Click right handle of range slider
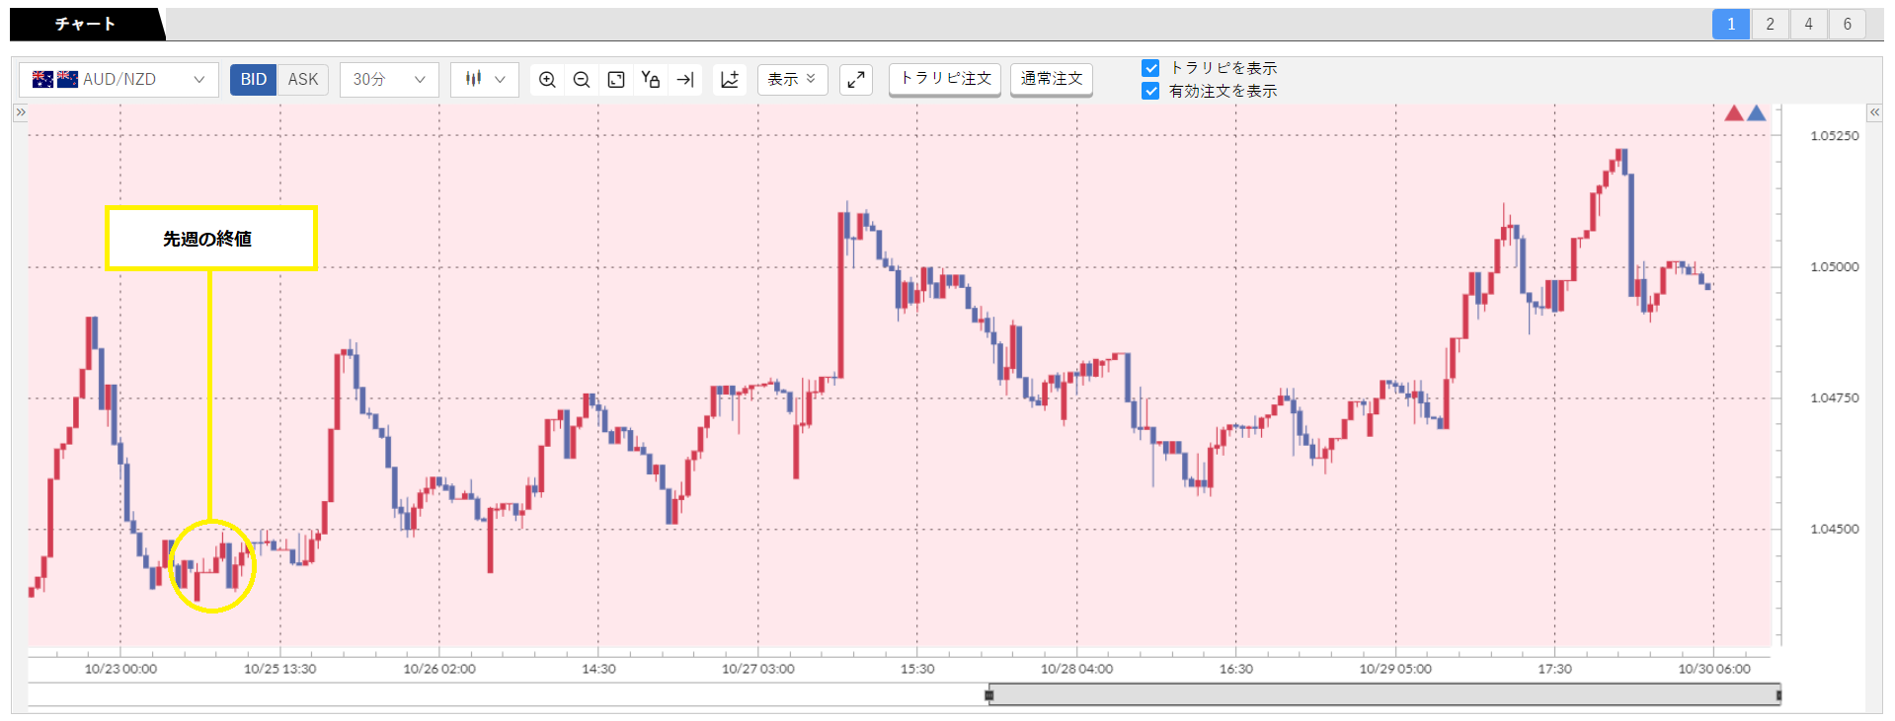The height and width of the screenshot is (721, 1895). 1778,695
